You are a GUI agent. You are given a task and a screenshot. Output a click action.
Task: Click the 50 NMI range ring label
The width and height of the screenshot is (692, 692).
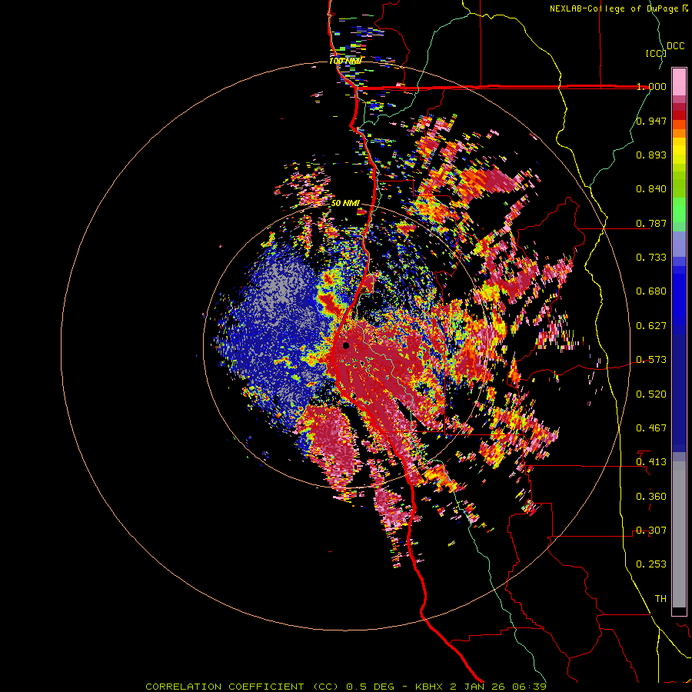pos(345,203)
